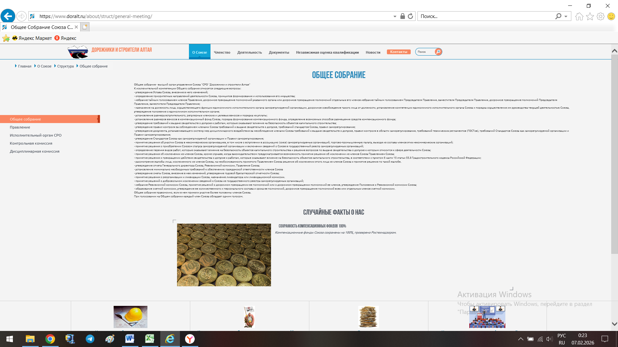Click Яндекс Маркет bookmark
The width and height of the screenshot is (618, 347).
pyautogui.click(x=32, y=38)
